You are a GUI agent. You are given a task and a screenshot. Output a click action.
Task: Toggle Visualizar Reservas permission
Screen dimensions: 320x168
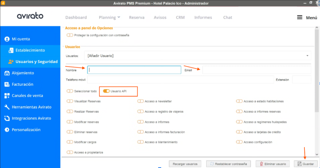tap(70, 101)
